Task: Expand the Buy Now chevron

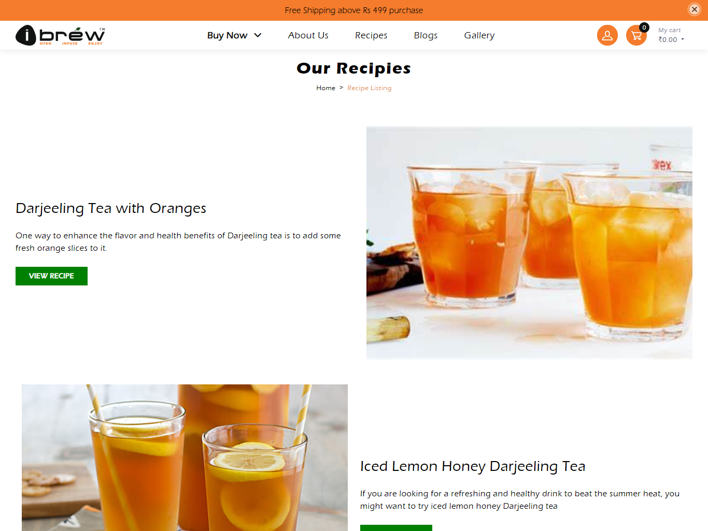Action: (258, 35)
